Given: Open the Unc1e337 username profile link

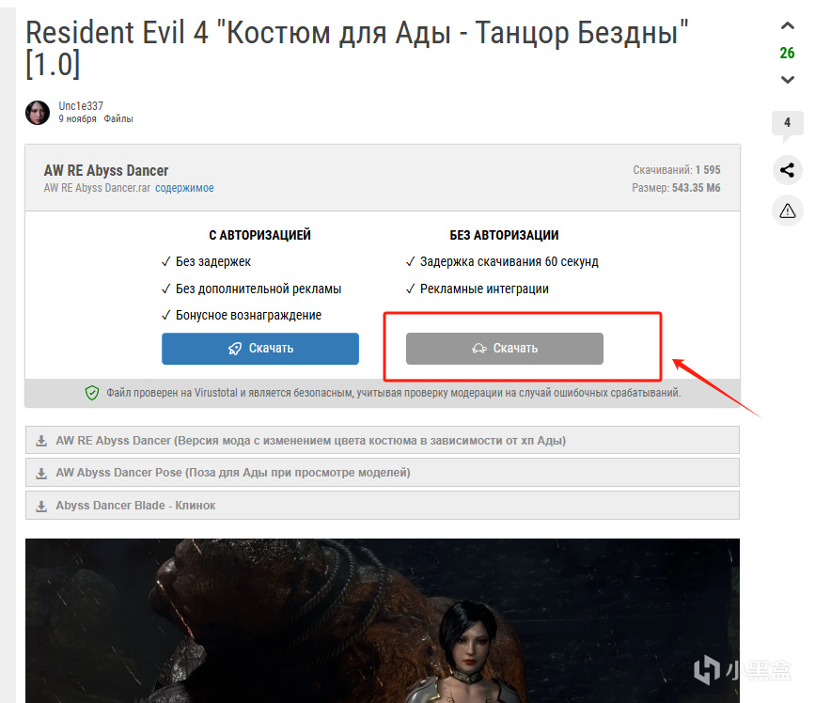Looking at the screenshot, I should pos(81,106).
